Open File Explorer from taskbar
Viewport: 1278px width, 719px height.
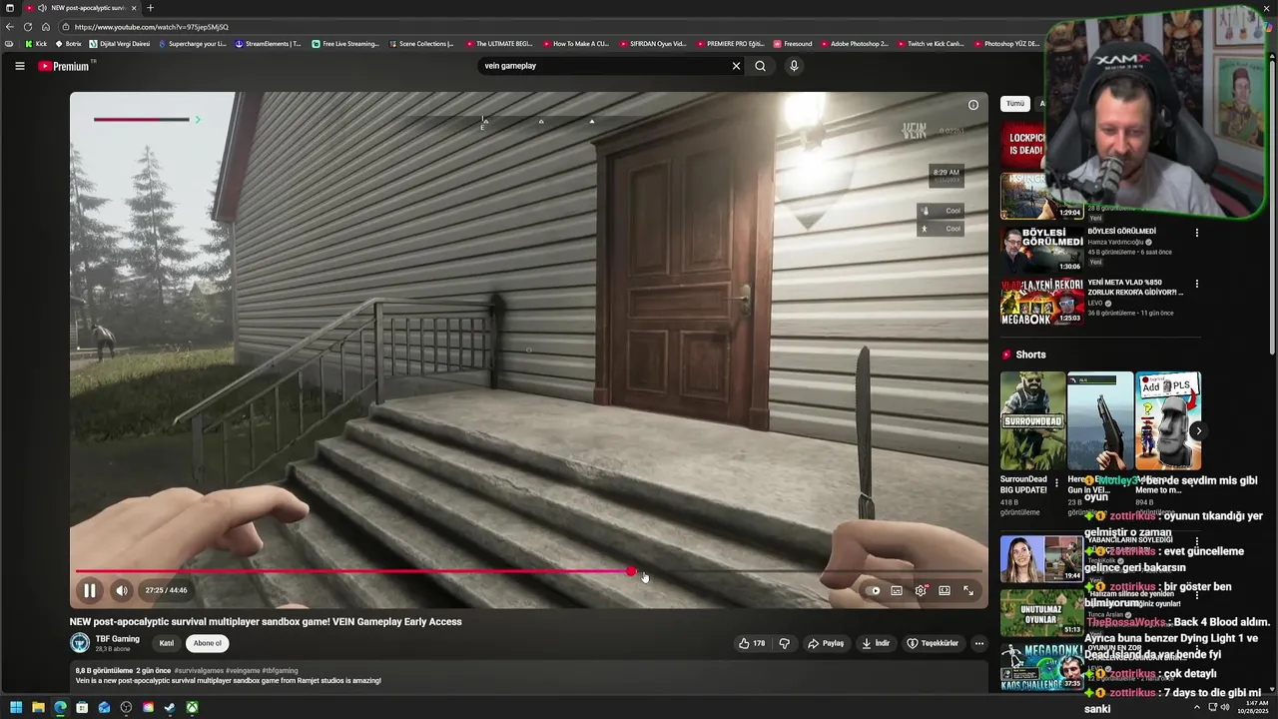38,708
